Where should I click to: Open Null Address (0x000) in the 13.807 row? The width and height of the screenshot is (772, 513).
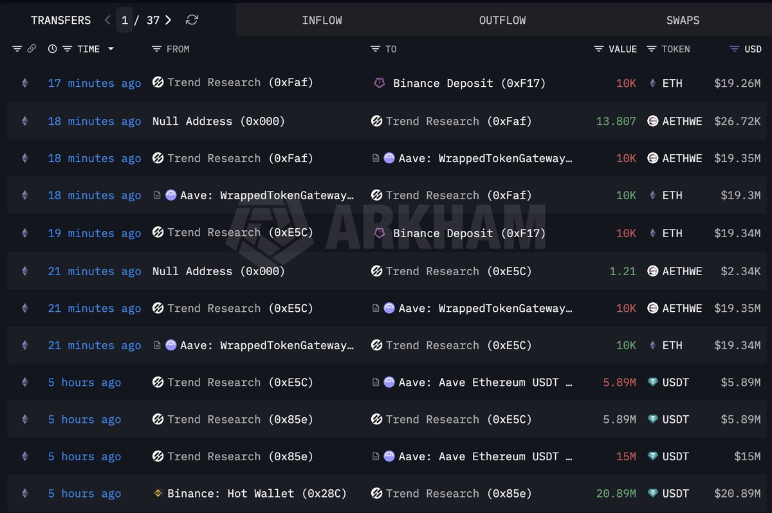click(219, 121)
